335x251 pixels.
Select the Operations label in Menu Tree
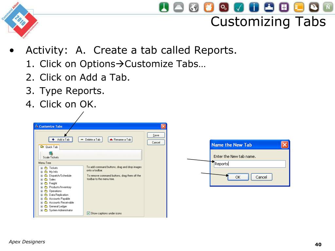[x=55, y=191]
